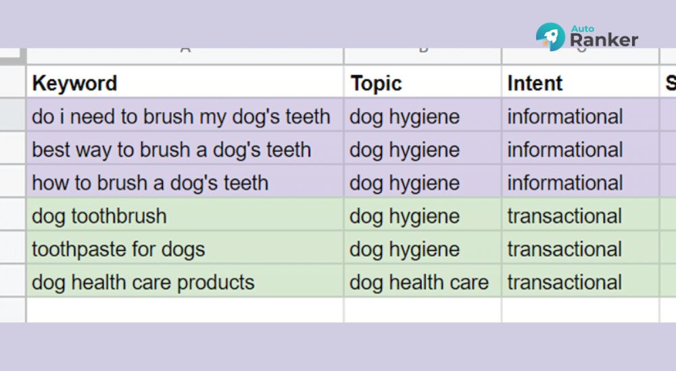
Task: Select the Keyword header cell
Action: [185, 82]
